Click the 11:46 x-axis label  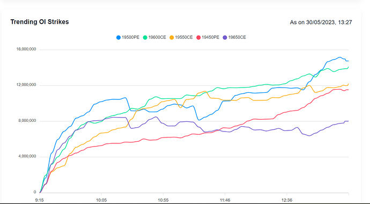[225, 200]
